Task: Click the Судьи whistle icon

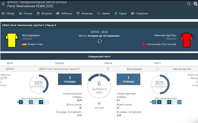Action: (x=116, y=13)
